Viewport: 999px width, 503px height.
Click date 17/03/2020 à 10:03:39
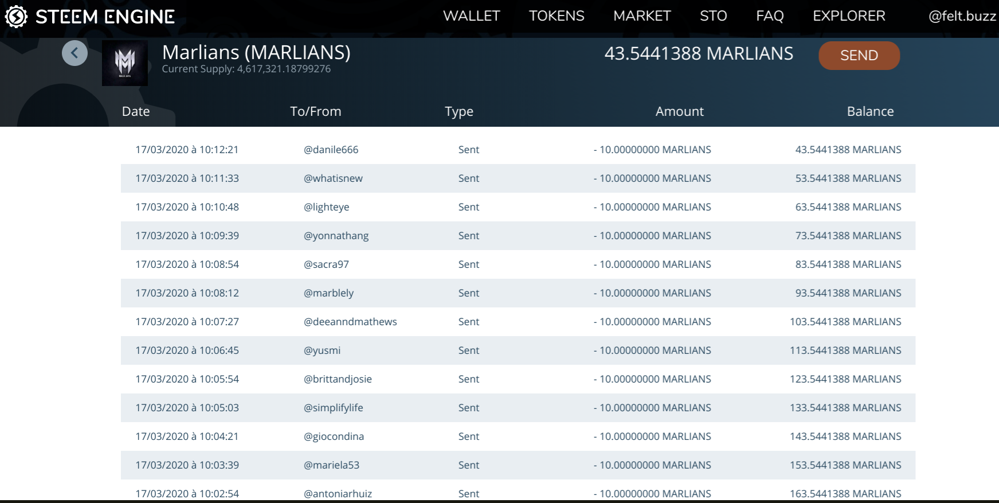click(x=187, y=465)
